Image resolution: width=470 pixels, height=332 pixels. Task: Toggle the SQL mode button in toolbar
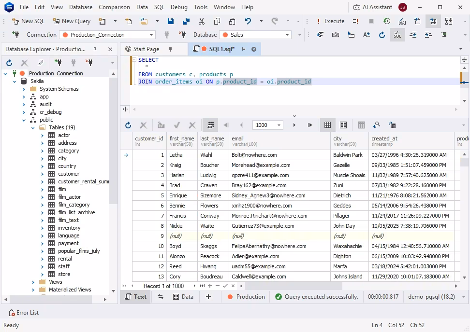point(397,35)
